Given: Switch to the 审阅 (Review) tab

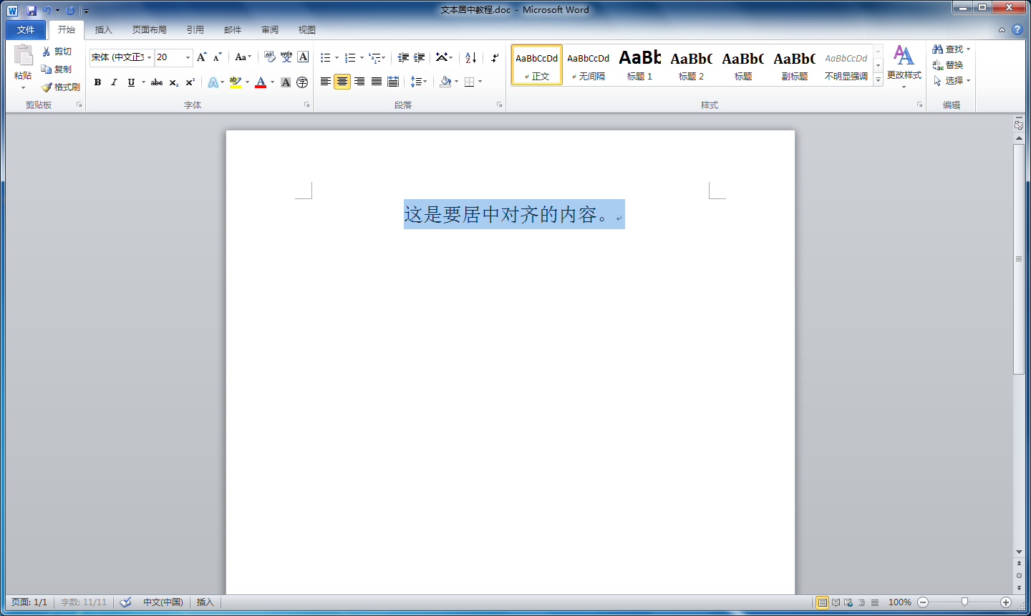Looking at the screenshot, I should pyautogui.click(x=270, y=30).
